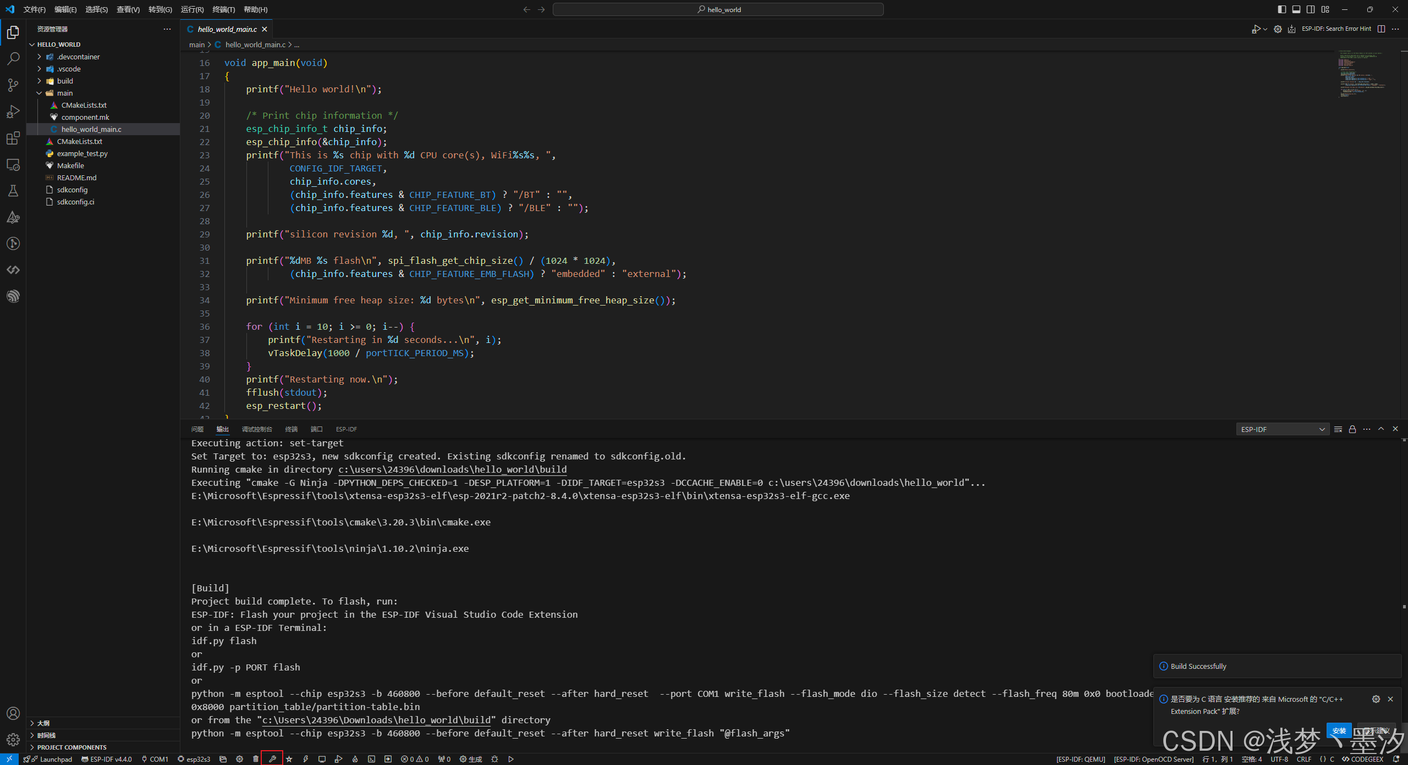This screenshot has width=1408, height=765.
Task: Open SDK configuration editor gear icon
Action: click(239, 759)
